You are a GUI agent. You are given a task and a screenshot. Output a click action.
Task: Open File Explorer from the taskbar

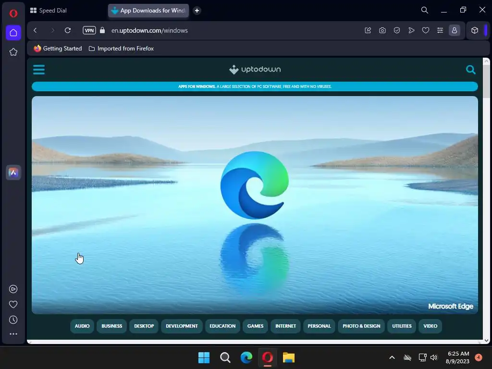(x=289, y=357)
